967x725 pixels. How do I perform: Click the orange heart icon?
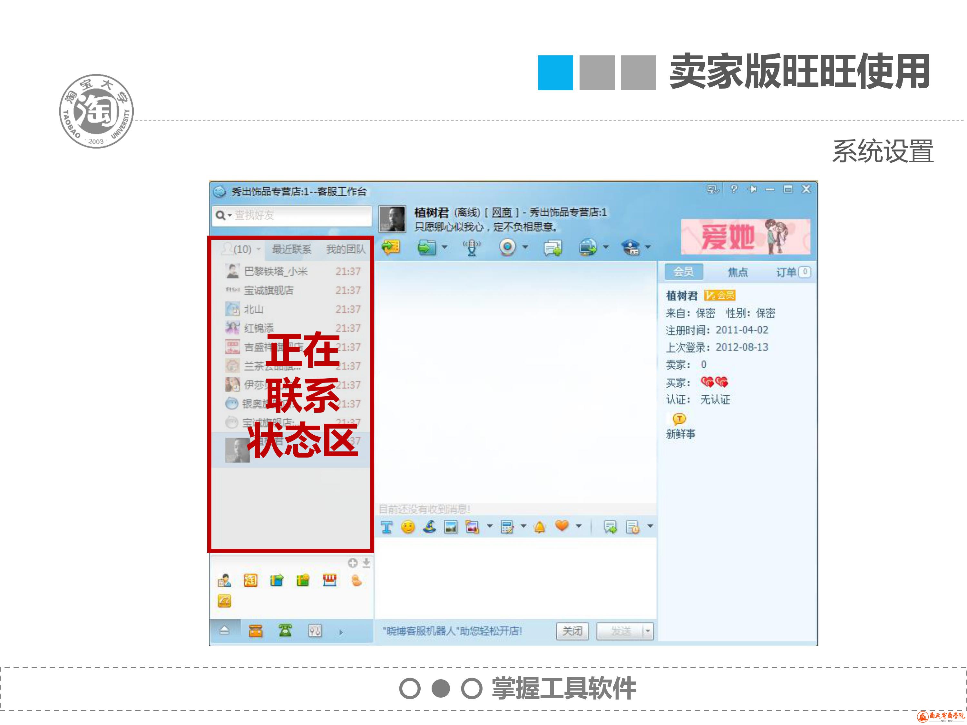562,526
